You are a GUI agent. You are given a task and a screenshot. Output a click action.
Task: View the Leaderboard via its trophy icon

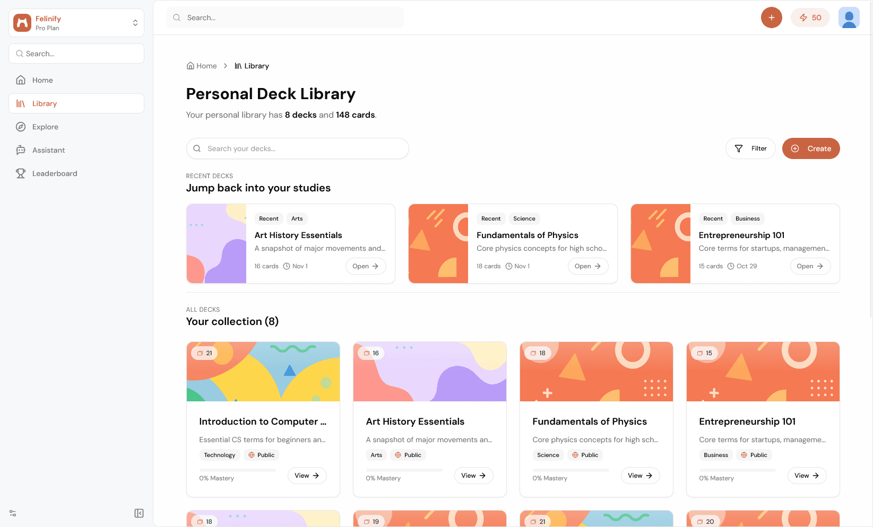click(20, 173)
